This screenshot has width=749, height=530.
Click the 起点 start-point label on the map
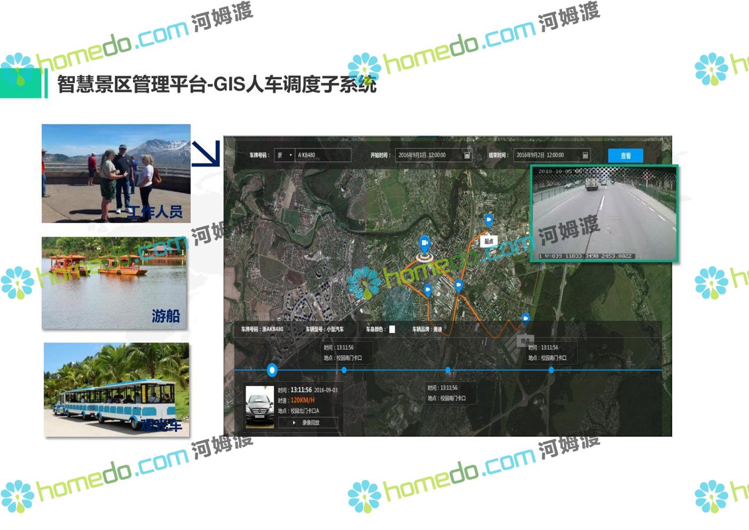coord(489,241)
